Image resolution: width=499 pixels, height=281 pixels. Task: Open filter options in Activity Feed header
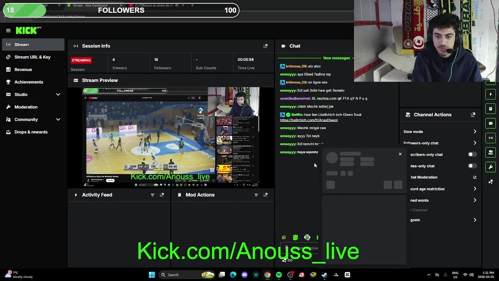pyautogui.click(x=152, y=195)
